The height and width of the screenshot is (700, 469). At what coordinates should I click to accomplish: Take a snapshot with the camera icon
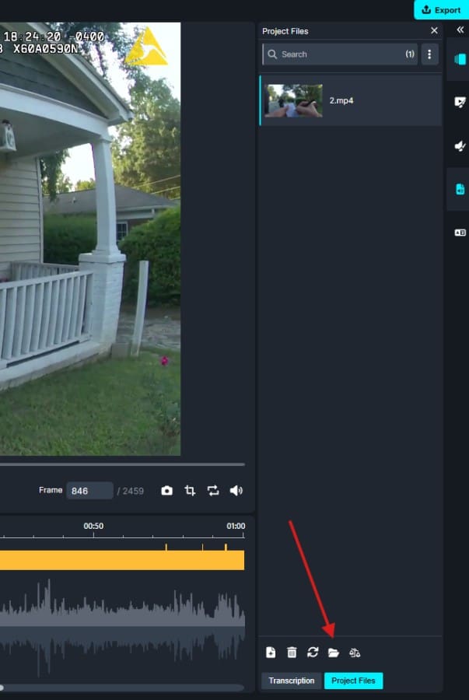tap(166, 491)
